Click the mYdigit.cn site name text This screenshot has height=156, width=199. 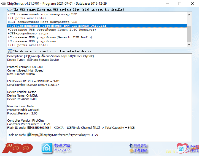[62, 150]
